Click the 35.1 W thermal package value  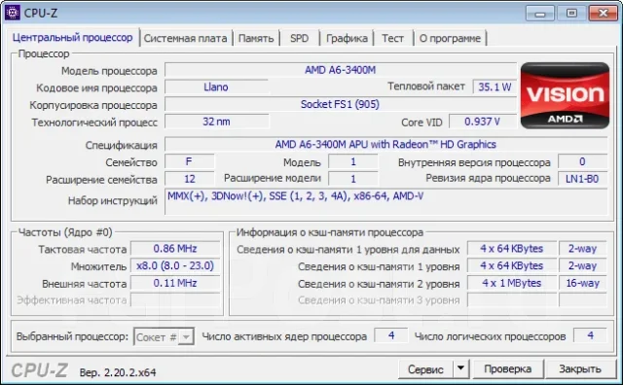coord(495,87)
